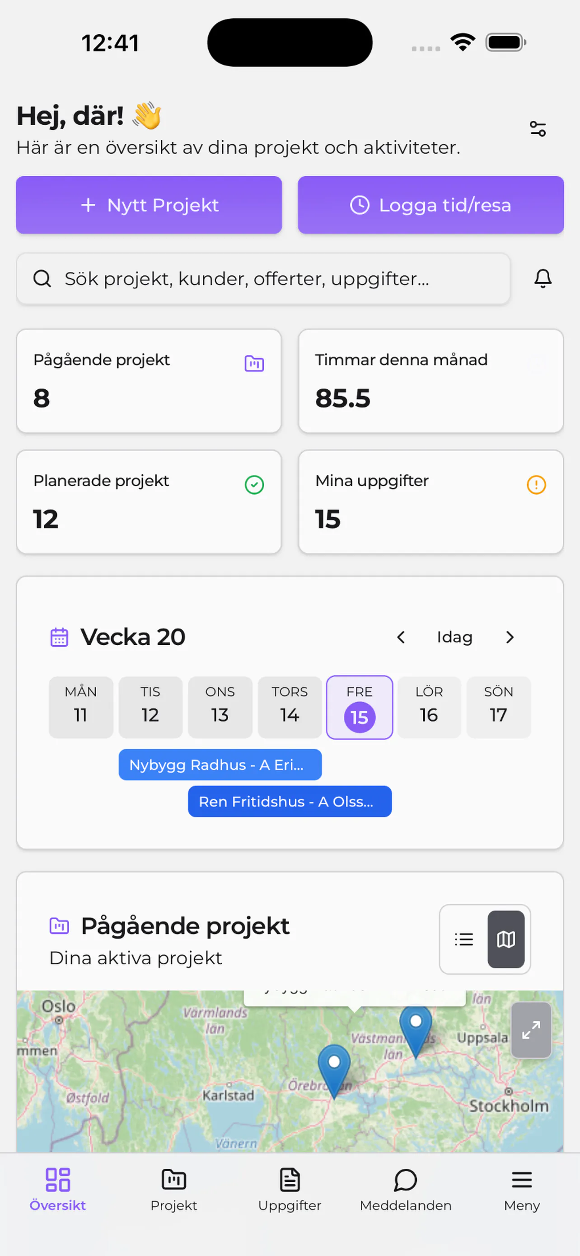Focus the Sök projekt search field

(263, 279)
